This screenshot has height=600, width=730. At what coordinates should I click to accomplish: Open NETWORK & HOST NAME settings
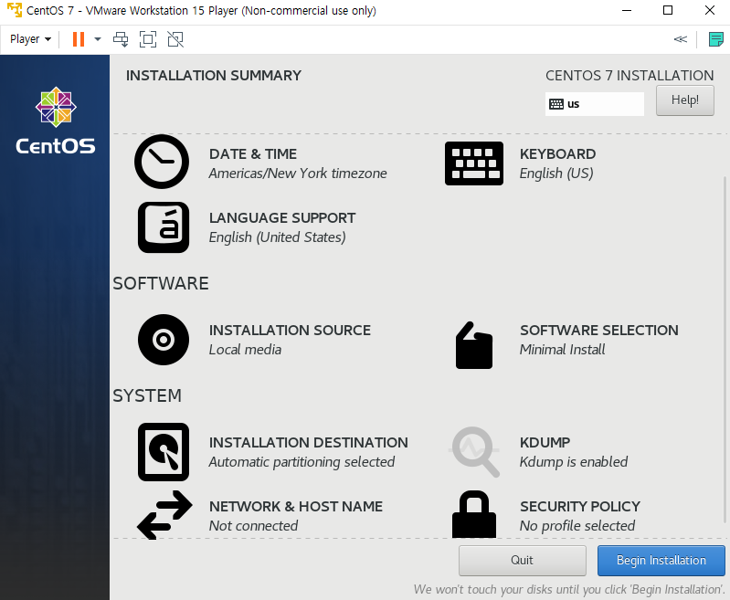click(296, 506)
